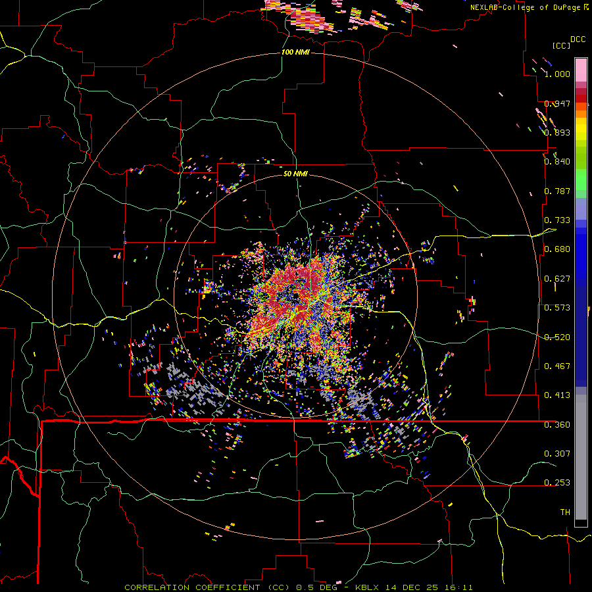Screen dimensions: 592x592
Task: Click the 14 DEC 25 date in caption
Action: tap(412, 587)
